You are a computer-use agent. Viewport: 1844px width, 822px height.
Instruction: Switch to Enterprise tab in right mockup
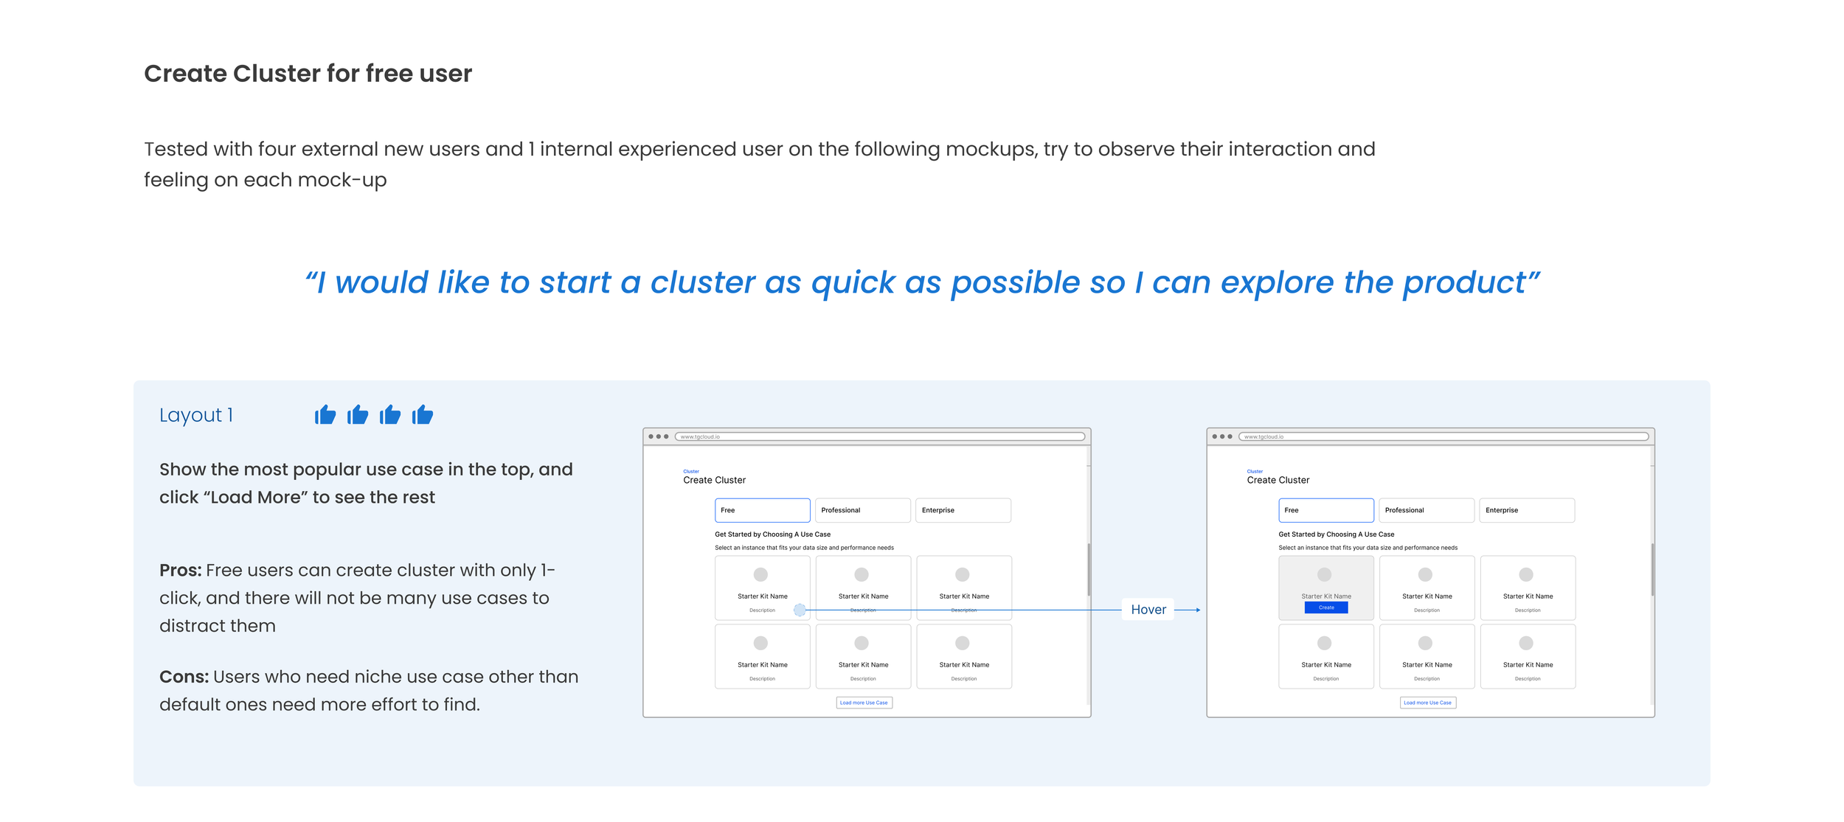coord(1526,510)
